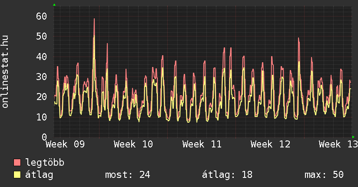
Task: Click the red legtöbb legend swatch
Action: tap(17, 163)
